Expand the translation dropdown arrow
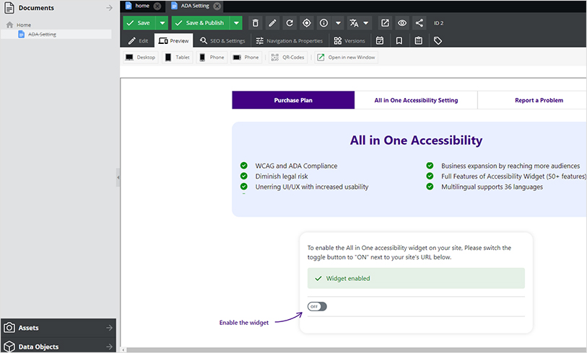The image size is (587, 353). [366, 23]
